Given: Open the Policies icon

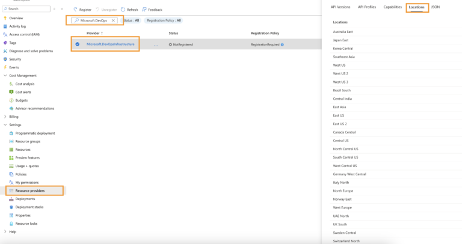Looking at the screenshot, I should [11, 174].
